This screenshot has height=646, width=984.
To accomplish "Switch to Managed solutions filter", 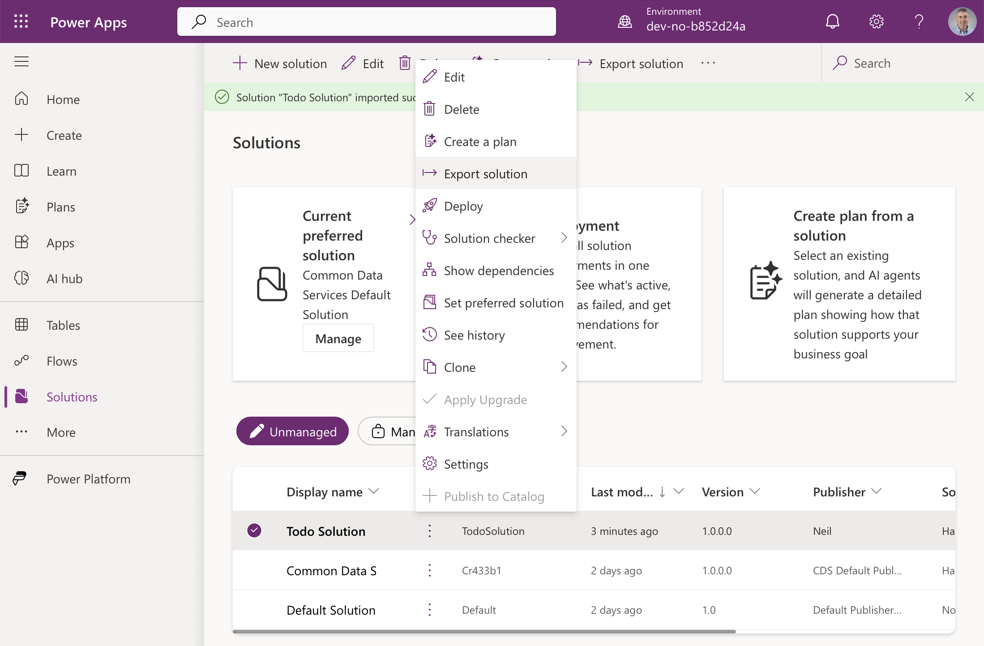I will click(x=387, y=431).
